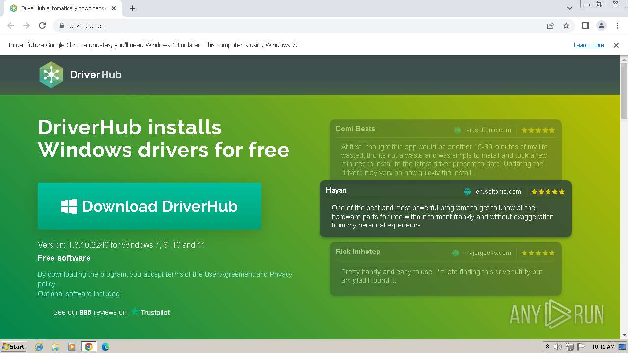Click the scrollbar down arrow
The height and width of the screenshot is (353, 628).
[624, 335]
